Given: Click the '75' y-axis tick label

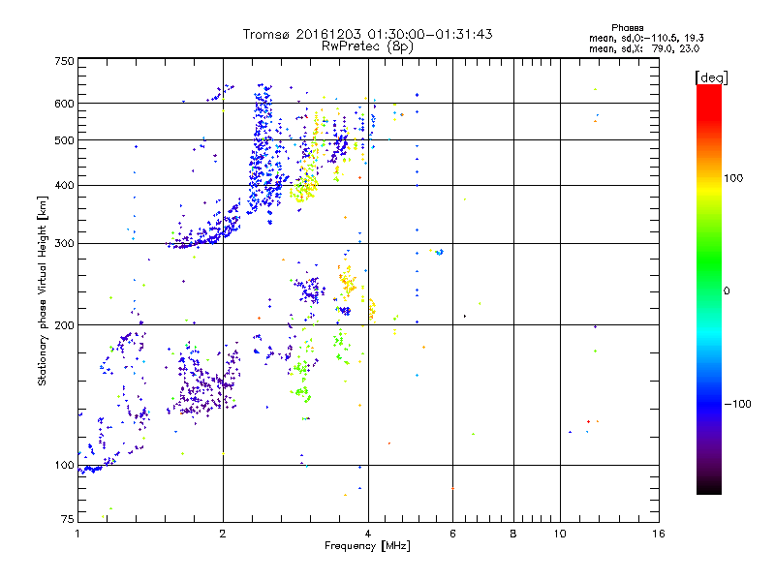Looking at the screenshot, I should tap(68, 519).
